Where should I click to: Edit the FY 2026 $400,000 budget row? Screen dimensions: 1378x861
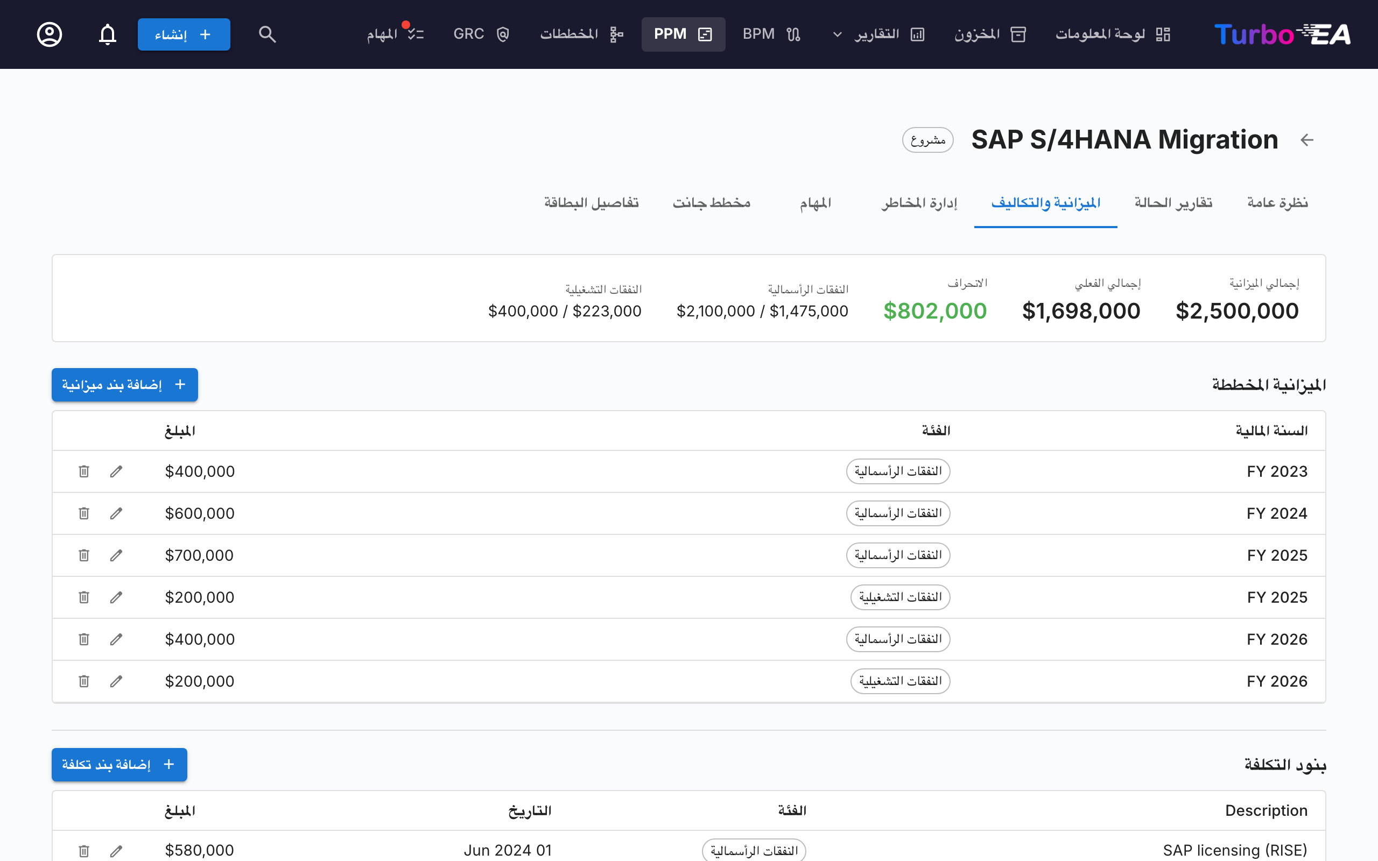coord(116,639)
